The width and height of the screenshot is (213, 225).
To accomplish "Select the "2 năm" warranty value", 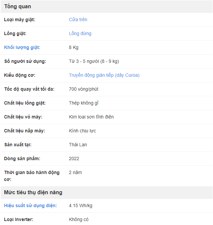I will coord(75,172).
